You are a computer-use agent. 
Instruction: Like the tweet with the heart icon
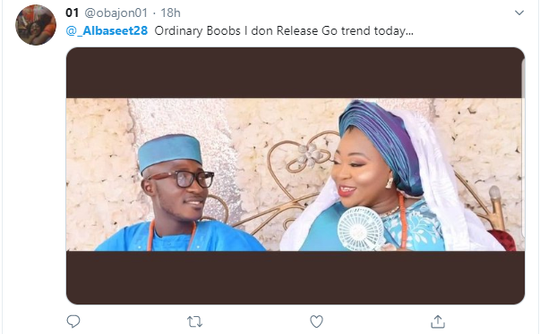pyautogui.click(x=316, y=321)
